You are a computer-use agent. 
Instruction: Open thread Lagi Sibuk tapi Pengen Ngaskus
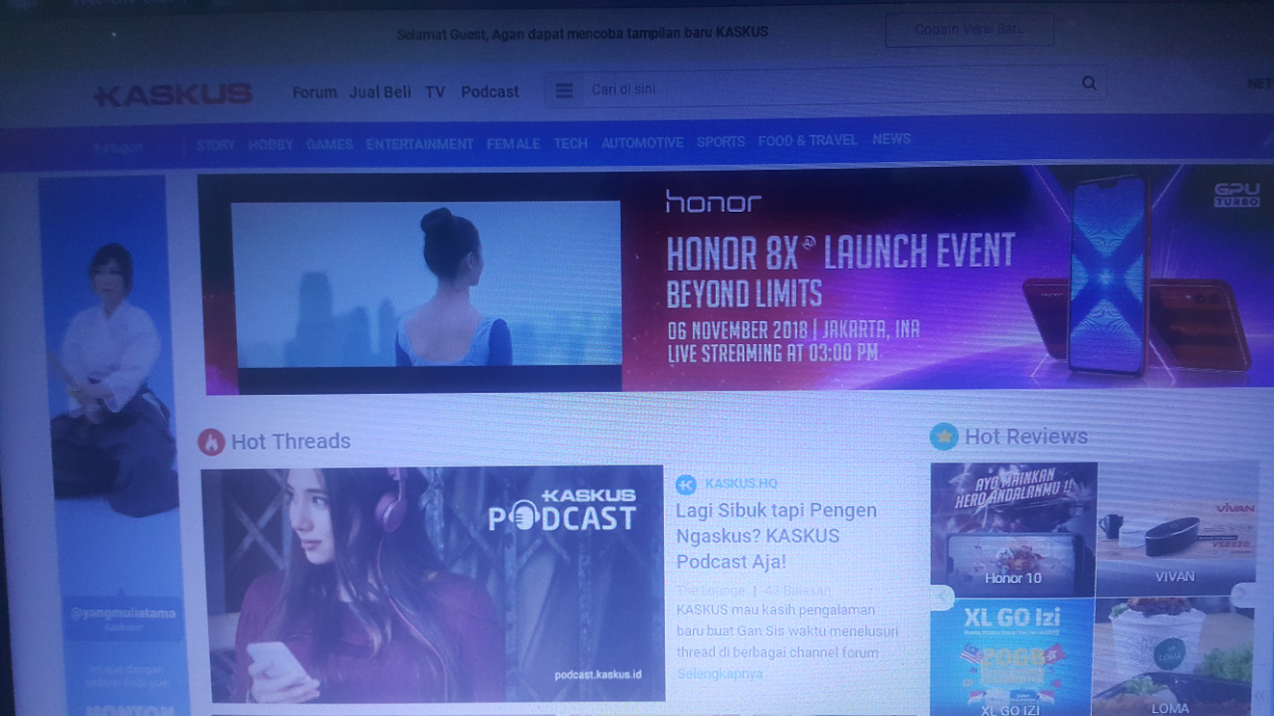[x=776, y=536]
